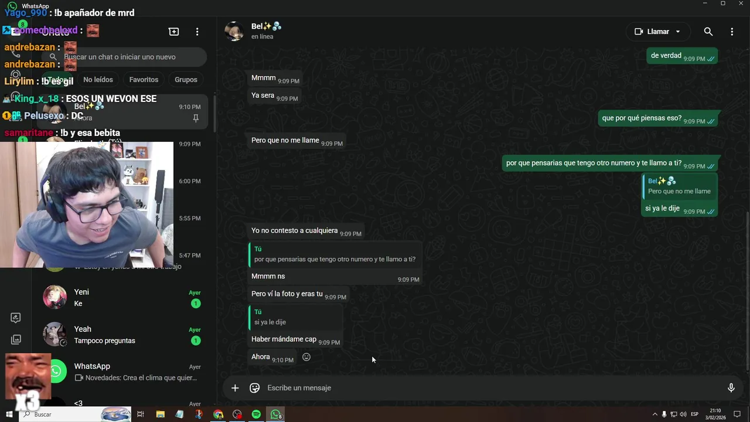
Task: Record a voice message with microphone
Action: (x=731, y=388)
